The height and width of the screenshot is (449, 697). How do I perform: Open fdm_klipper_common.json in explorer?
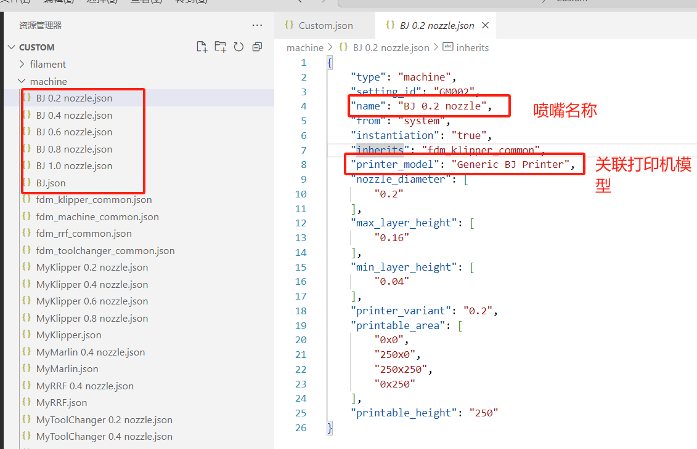(x=94, y=199)
